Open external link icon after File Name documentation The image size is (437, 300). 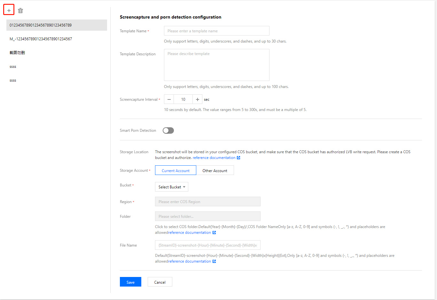click(x=214, y=261)
